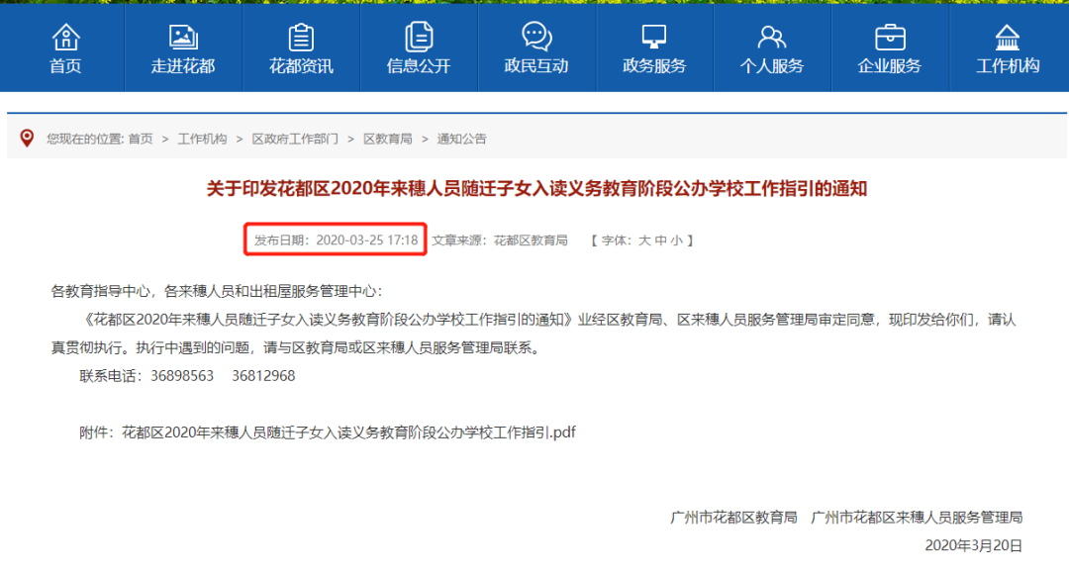Open the 政民互动 navigation label

coord(536,66)
